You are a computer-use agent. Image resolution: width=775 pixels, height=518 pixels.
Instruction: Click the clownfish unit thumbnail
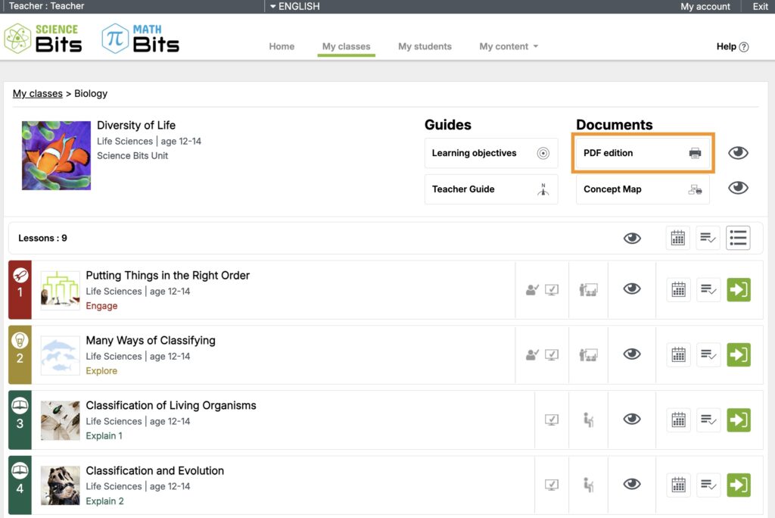point(56,155)
